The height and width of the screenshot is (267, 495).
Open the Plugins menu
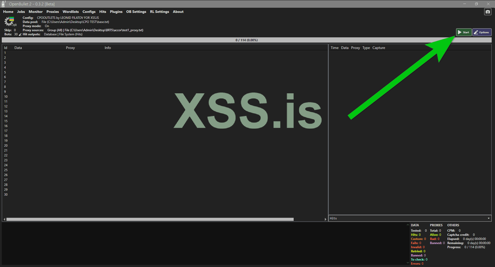[x=116, y=12]
